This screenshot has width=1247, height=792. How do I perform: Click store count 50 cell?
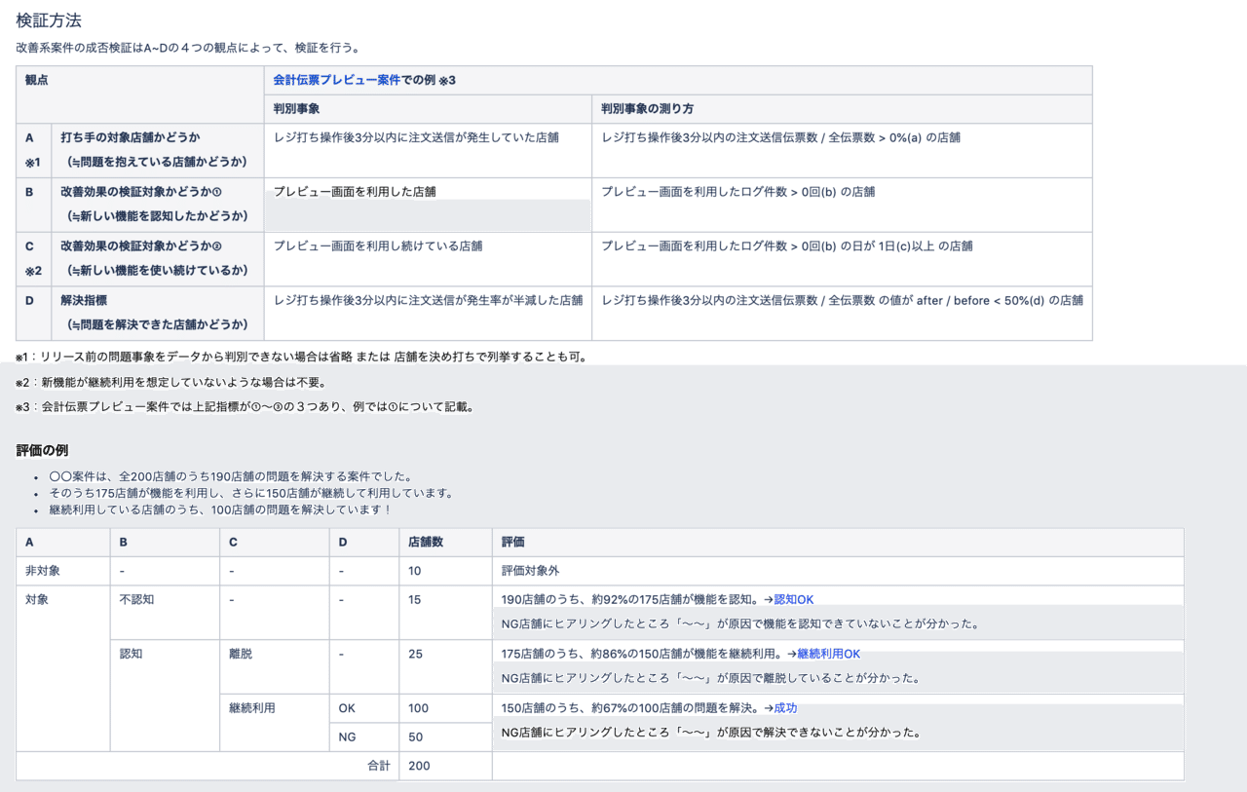tap(445, 737)
